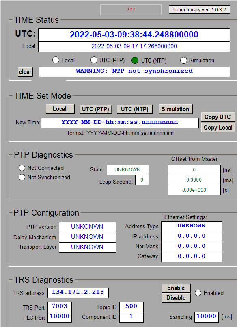Set time mode to UTC (NTP) button
Viewport: 237px width, 327px height.
tap(135, 109)
